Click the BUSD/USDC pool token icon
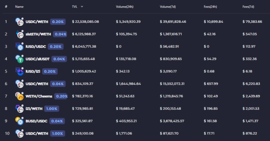This screenshot has height=141, width=270. tap(19, 121)
